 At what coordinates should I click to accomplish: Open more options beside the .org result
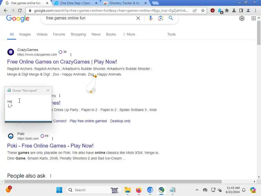pos(60,96)
